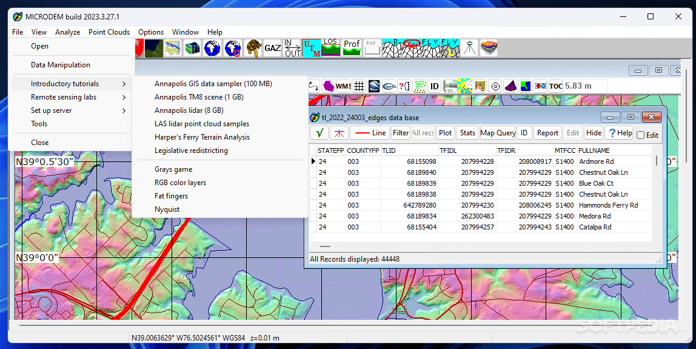Viewport: 696px width, 349px height.
Task: Open the File menu
Action: 18,32
